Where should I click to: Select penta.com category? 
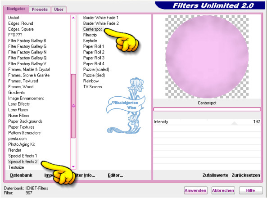click(x=18, y=139)
